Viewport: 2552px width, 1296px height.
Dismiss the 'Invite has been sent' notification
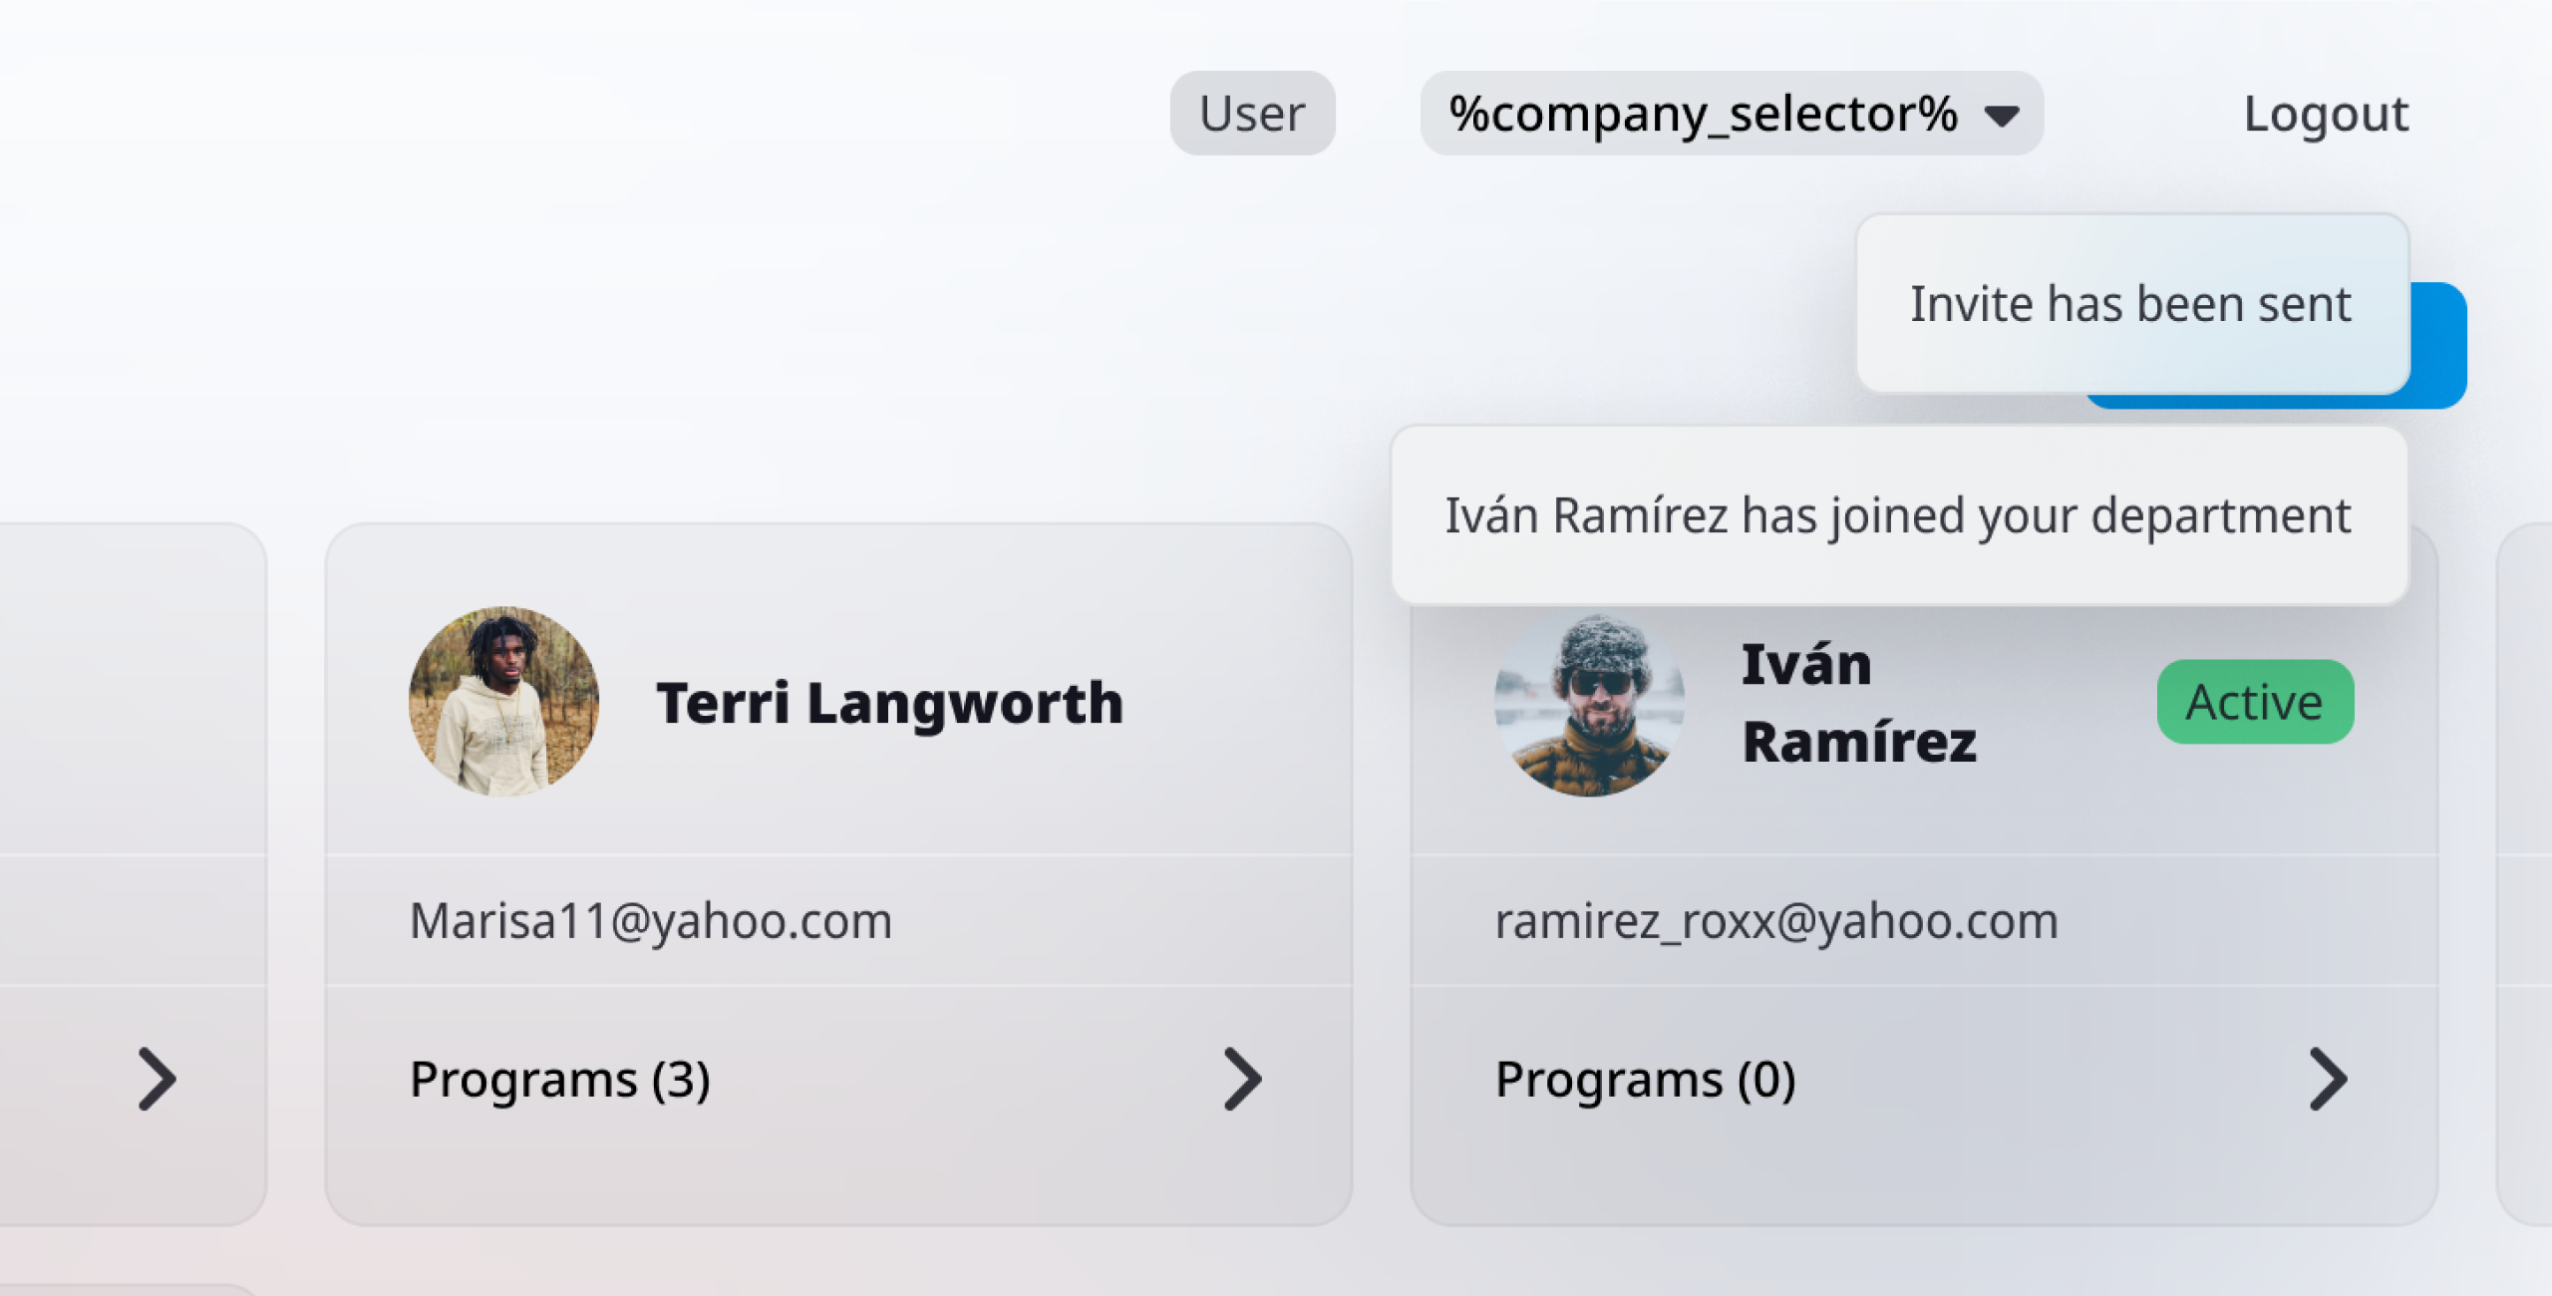pyautogui.click(x=2130, y=303)
